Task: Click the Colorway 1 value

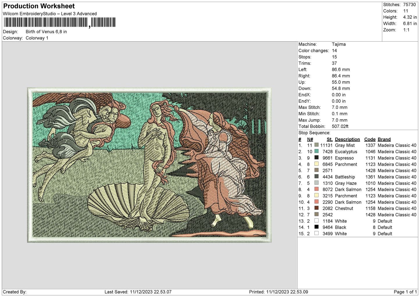Action: (x=37, y=38)
